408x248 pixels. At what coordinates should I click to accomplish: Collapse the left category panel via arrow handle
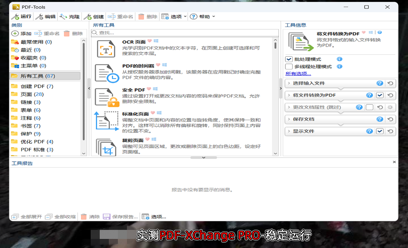click(89, 88)
